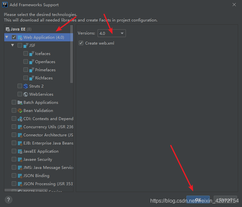Click the Web Application framework icon

20,37
